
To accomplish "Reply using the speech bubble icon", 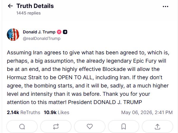I will point(22,126).
